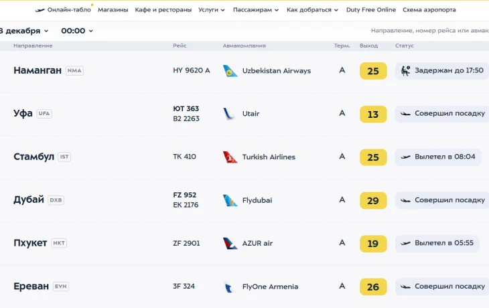Expand the Пассажирам menu

pyautogui.click(x=256, y=10)
